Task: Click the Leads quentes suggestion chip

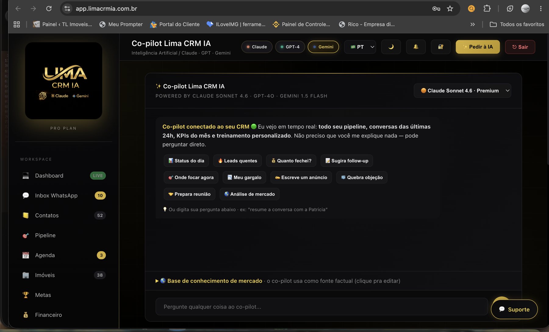Action: coord(238,161)
